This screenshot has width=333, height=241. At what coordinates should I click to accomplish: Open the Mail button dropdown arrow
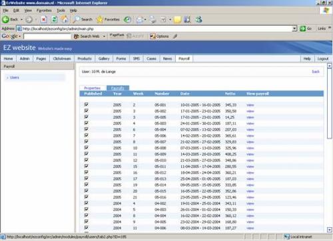[x=145, y=20]
